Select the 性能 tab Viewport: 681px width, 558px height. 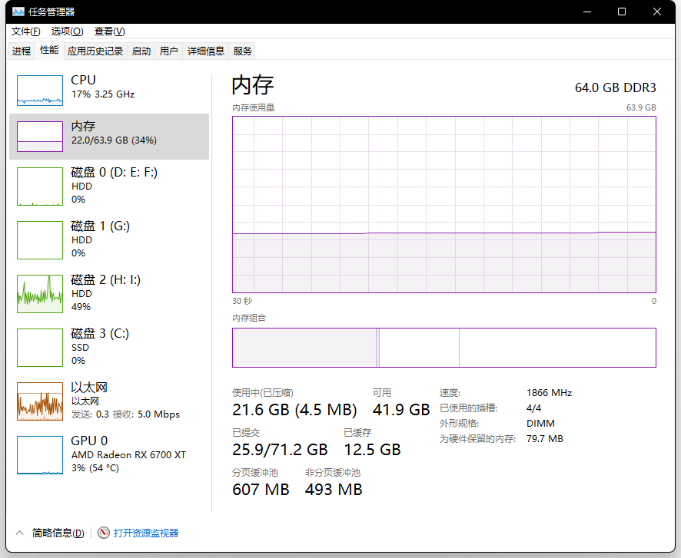pos(49,51)
